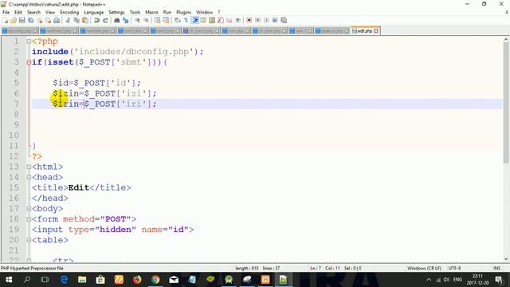The height and width of the screenshot is (287, 510).
Task: Click the Ln : 7 Col : 11 status field
Action: click(x=324, y=268)
